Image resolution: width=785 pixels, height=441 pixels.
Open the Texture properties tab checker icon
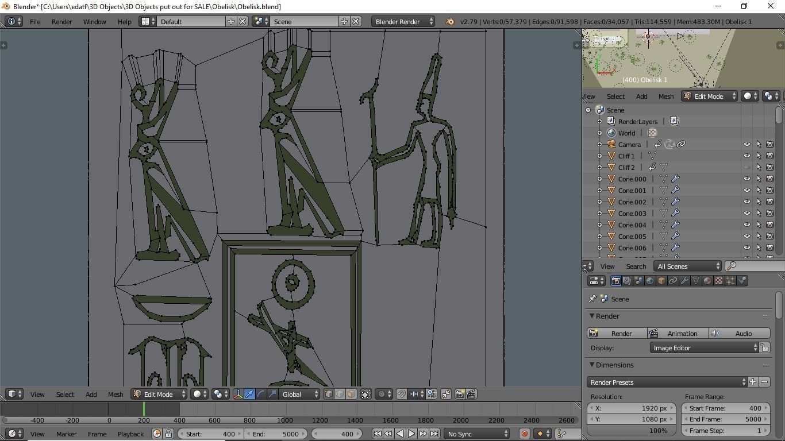click(x=719, y=281)
